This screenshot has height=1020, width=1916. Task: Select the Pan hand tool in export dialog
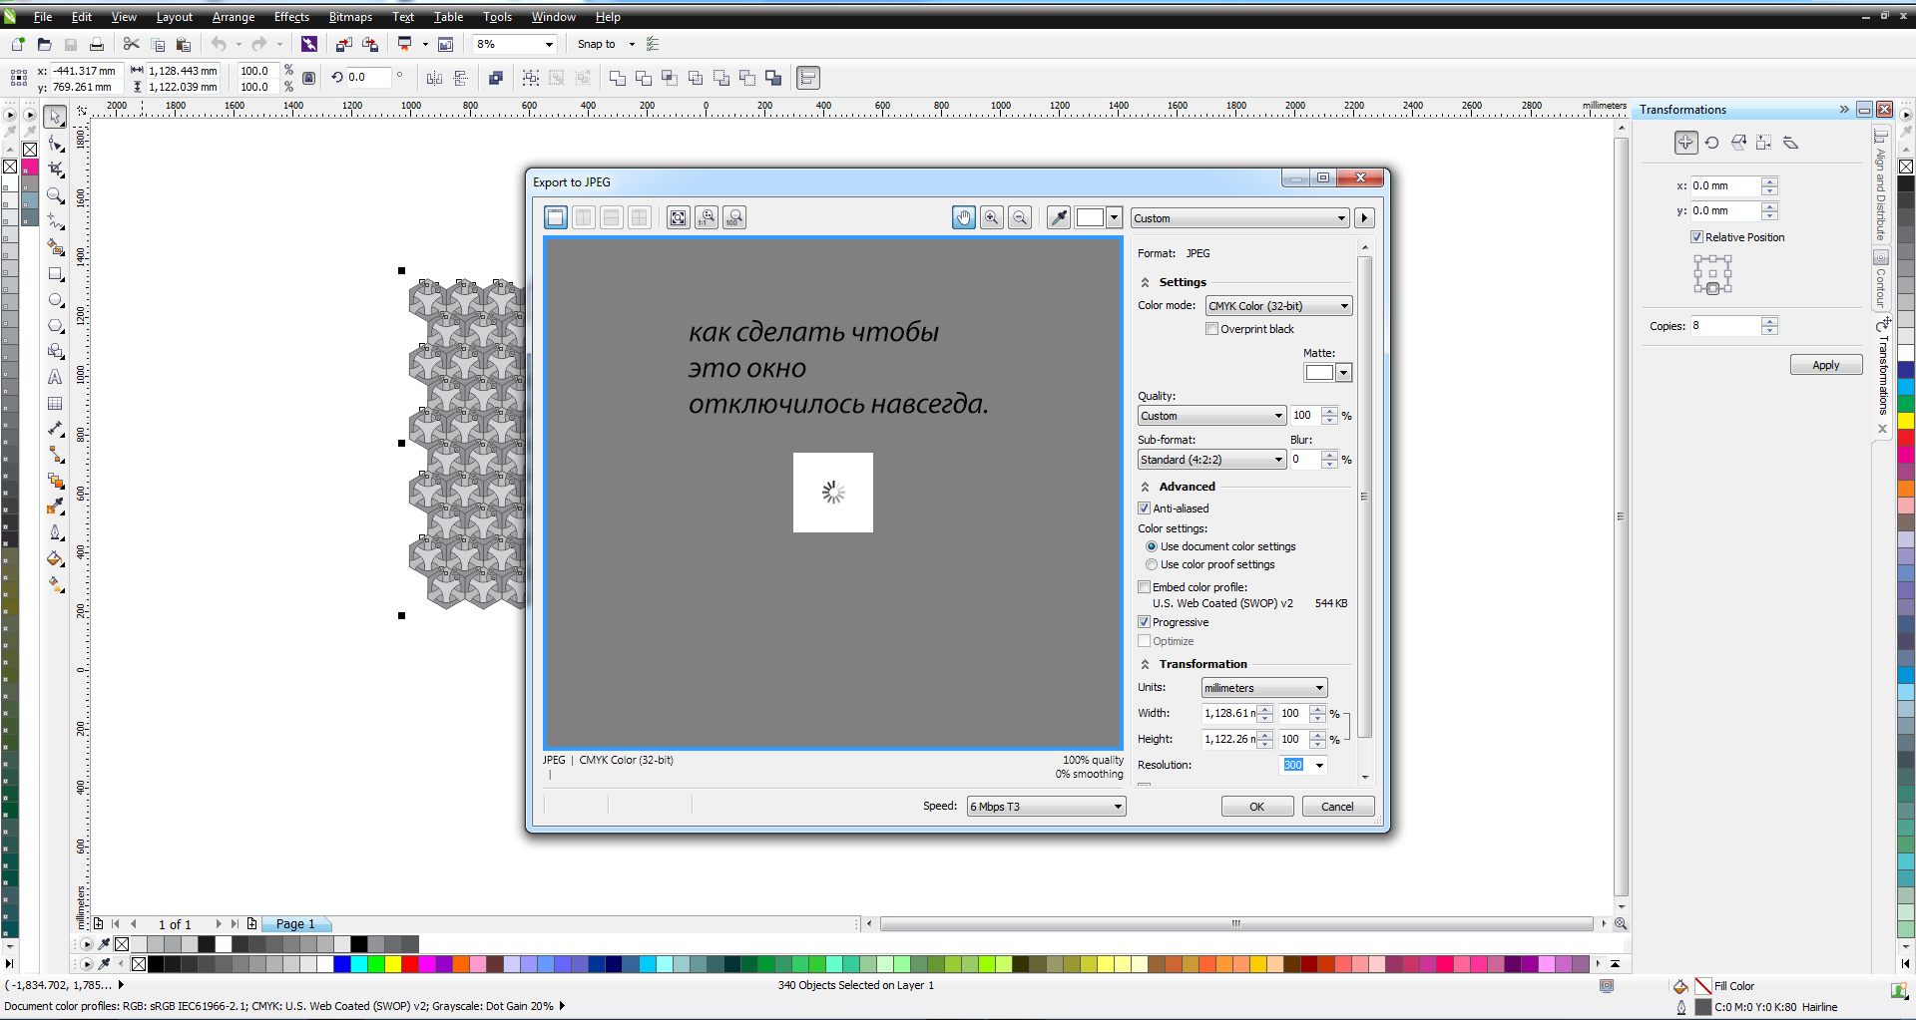(963, 218)
